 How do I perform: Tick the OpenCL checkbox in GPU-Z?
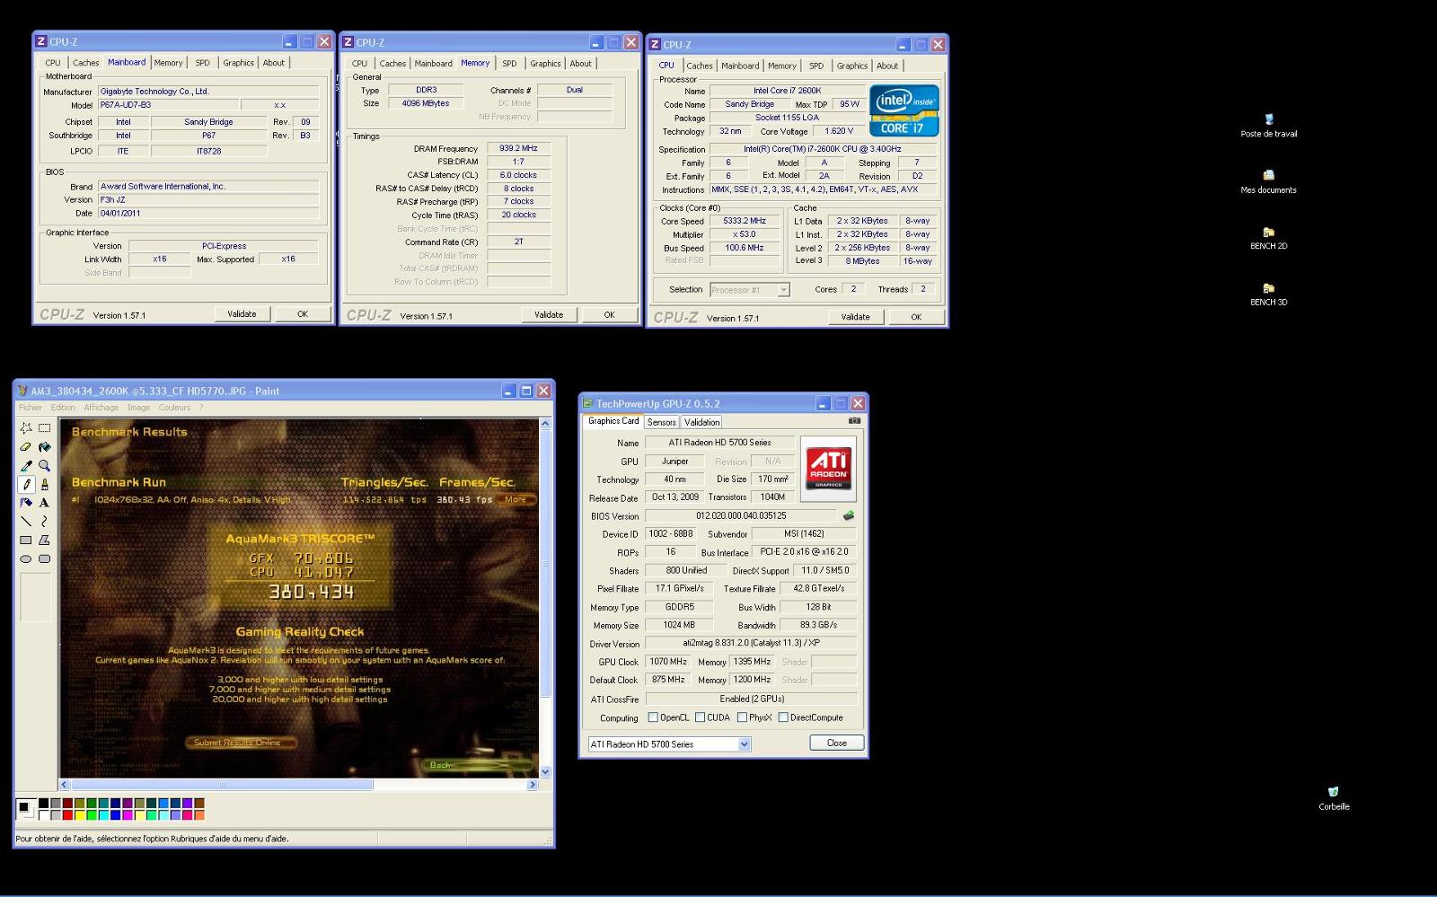(x=654, y=717)
